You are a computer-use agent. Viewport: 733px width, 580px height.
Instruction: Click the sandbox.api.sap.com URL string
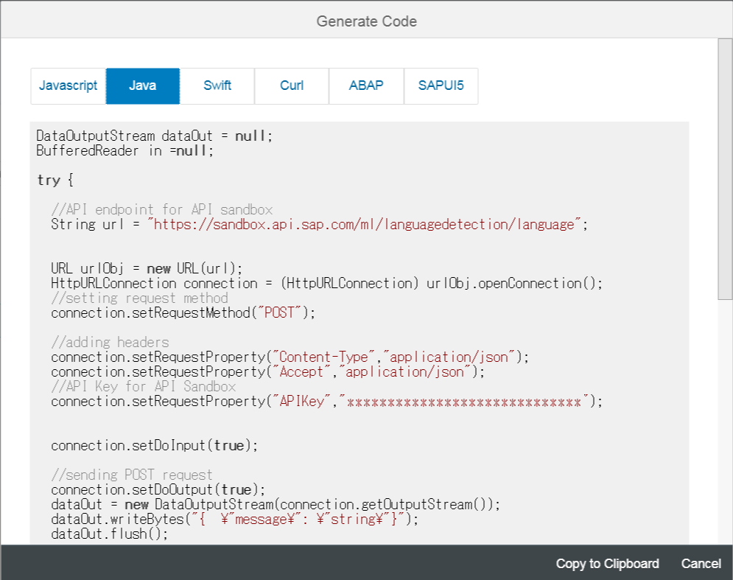pyautogui.click(x=366, y=225)
